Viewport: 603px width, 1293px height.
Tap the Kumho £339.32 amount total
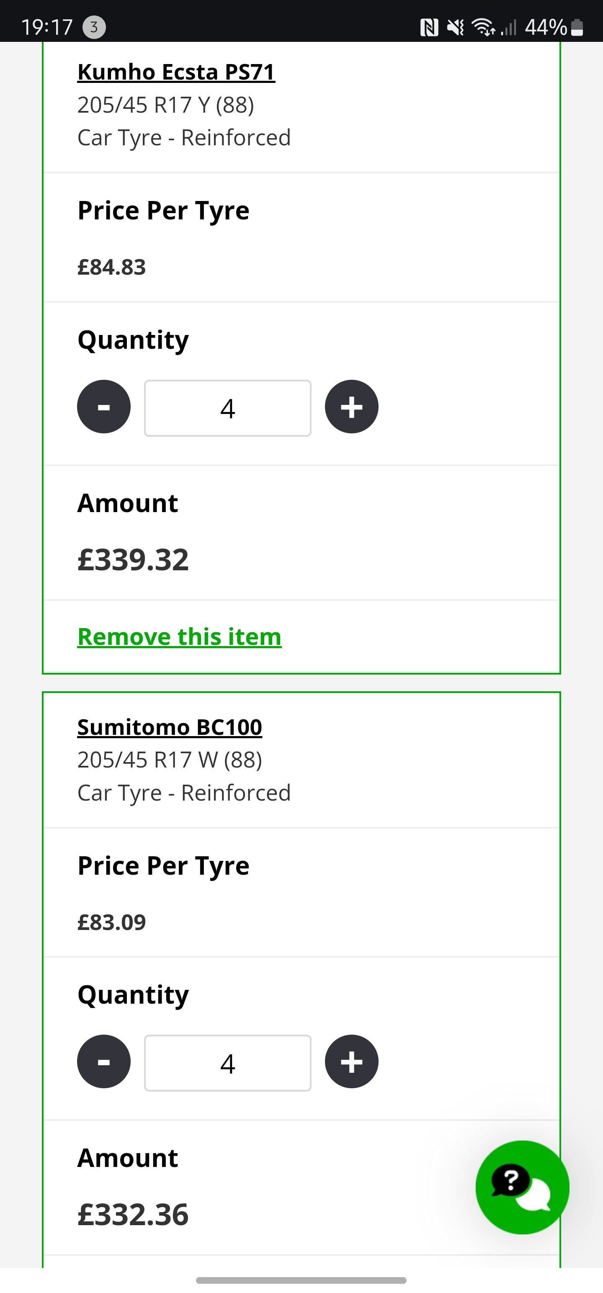coord(133,559)
